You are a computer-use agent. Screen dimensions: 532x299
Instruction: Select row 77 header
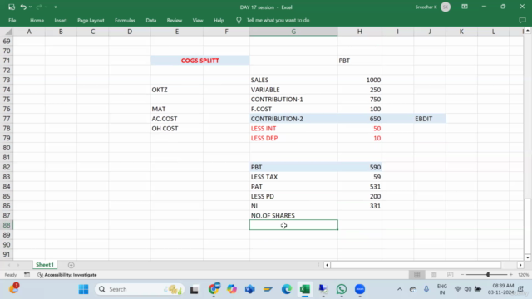[x=7, y=119]
